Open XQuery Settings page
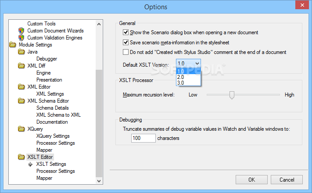This screenshot has width=312, height=193. click(53, 136)
